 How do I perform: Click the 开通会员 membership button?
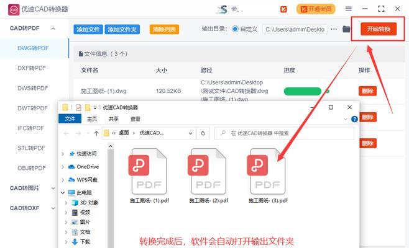[x=316, y=9]
